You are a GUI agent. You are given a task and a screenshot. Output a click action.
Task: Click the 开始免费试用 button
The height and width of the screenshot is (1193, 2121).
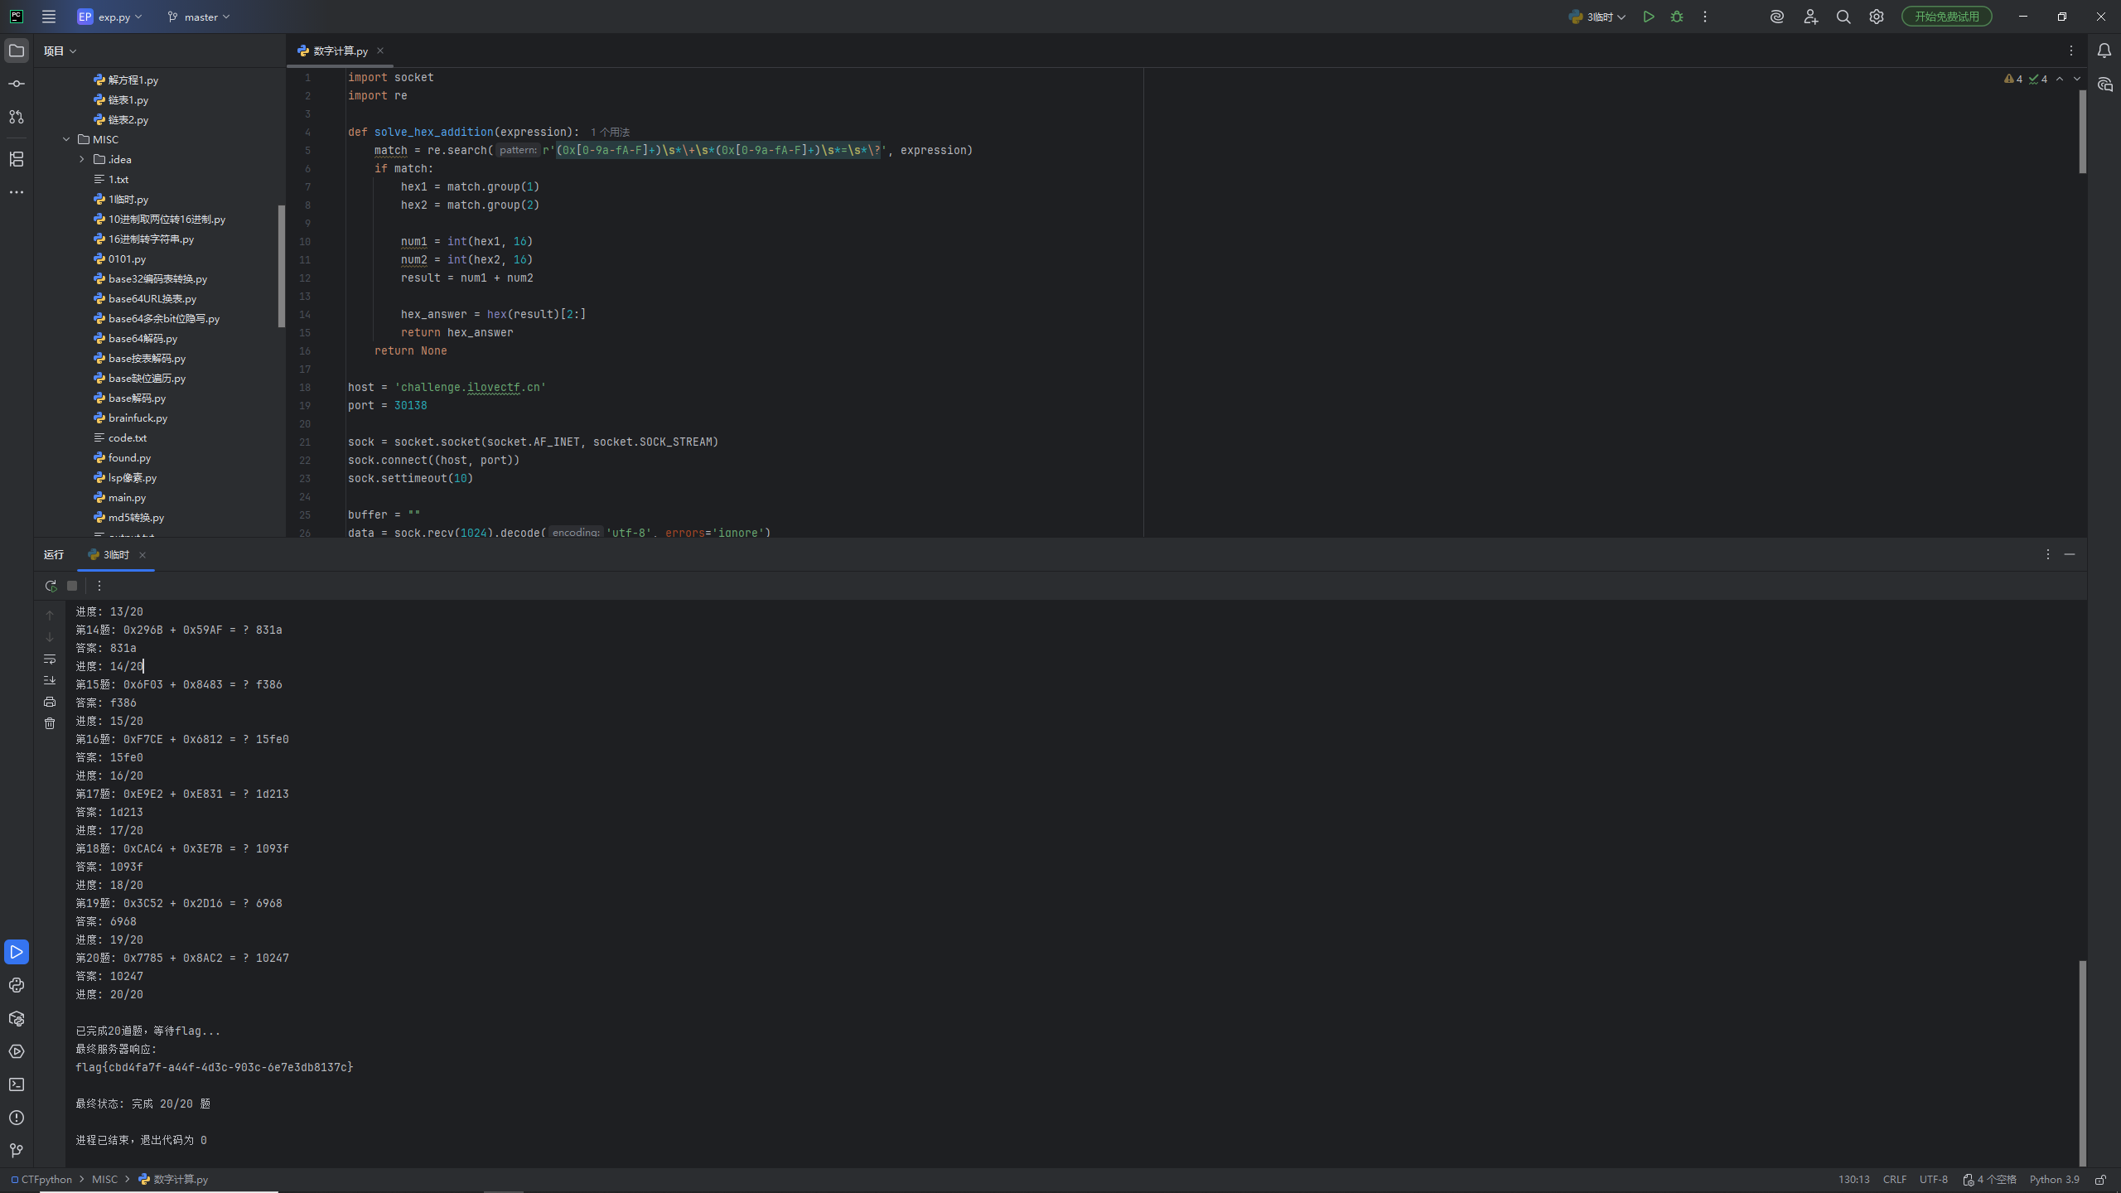[x=1946, y=17]
